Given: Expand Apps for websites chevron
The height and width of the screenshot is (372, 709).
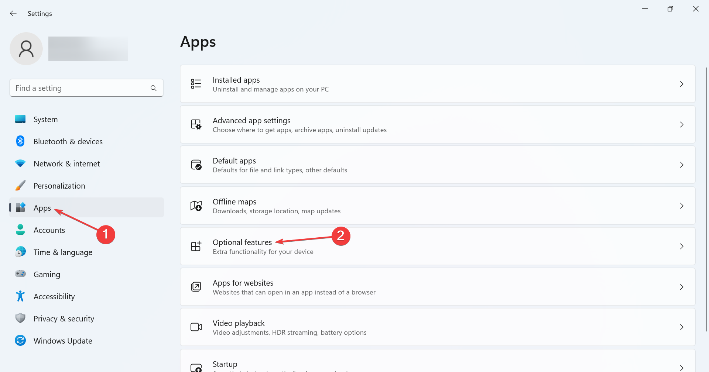Looking at the screenshot, I should click(x=682, y=287).
